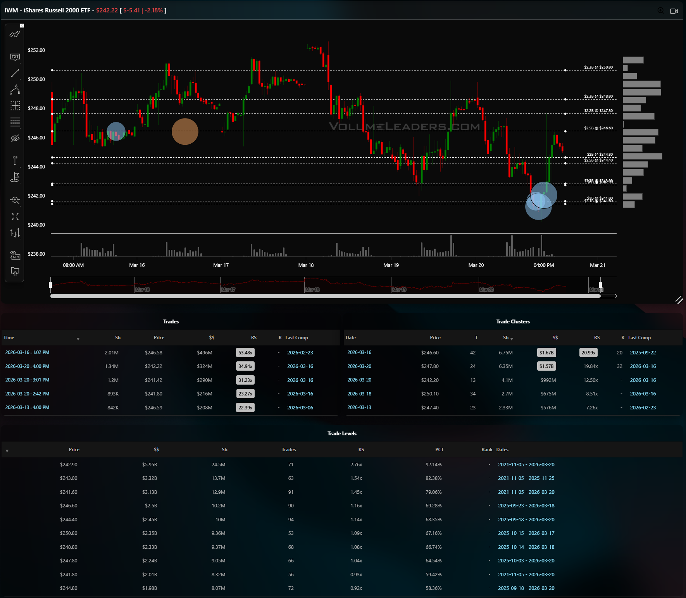Click the sort arrow left of Trade Levels Price
This screenshot has width=686, height=598.
point(7,451)
